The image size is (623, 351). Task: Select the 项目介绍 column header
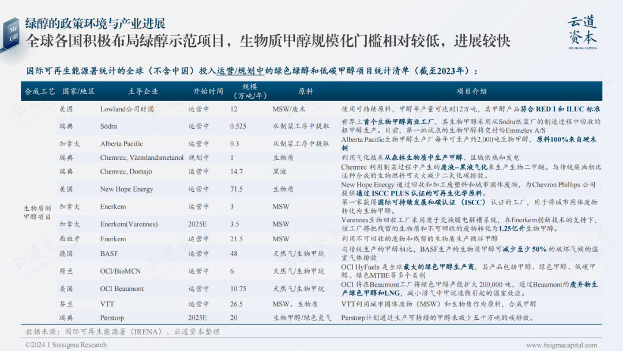coord(471,91)
